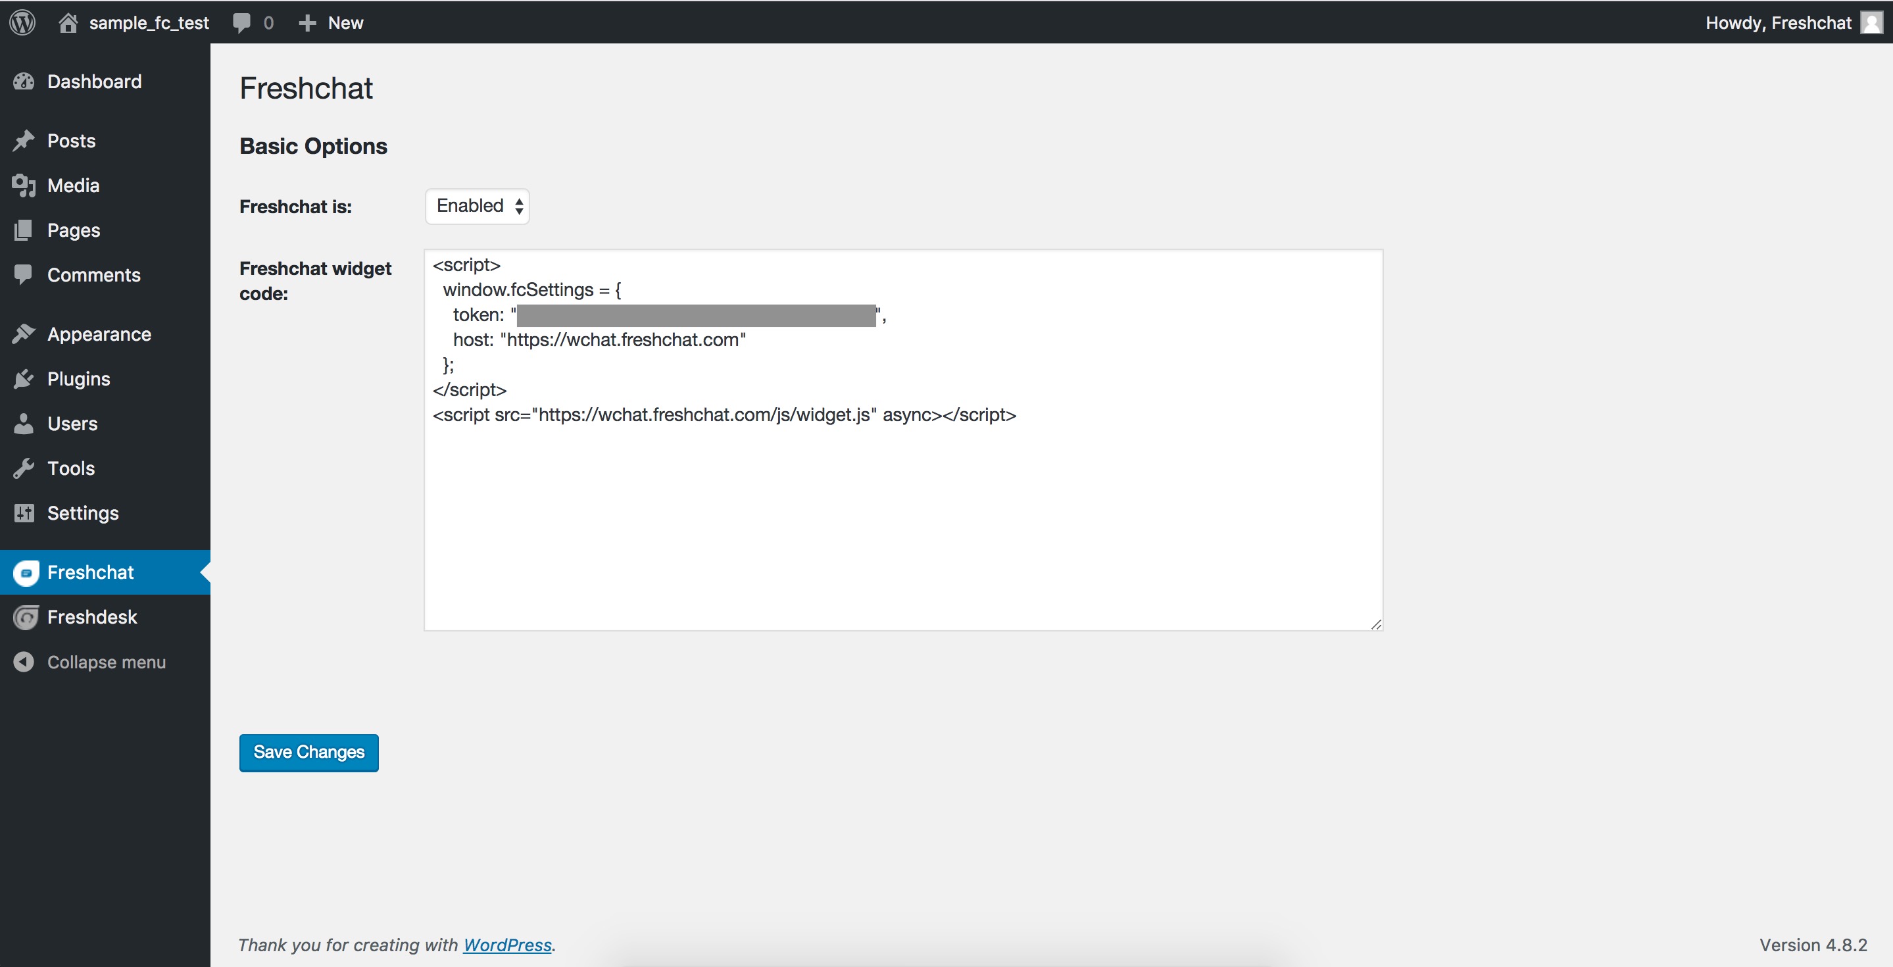Click the user avatar near Howdy
The image size is (1893, 967).
[1871, 23]
